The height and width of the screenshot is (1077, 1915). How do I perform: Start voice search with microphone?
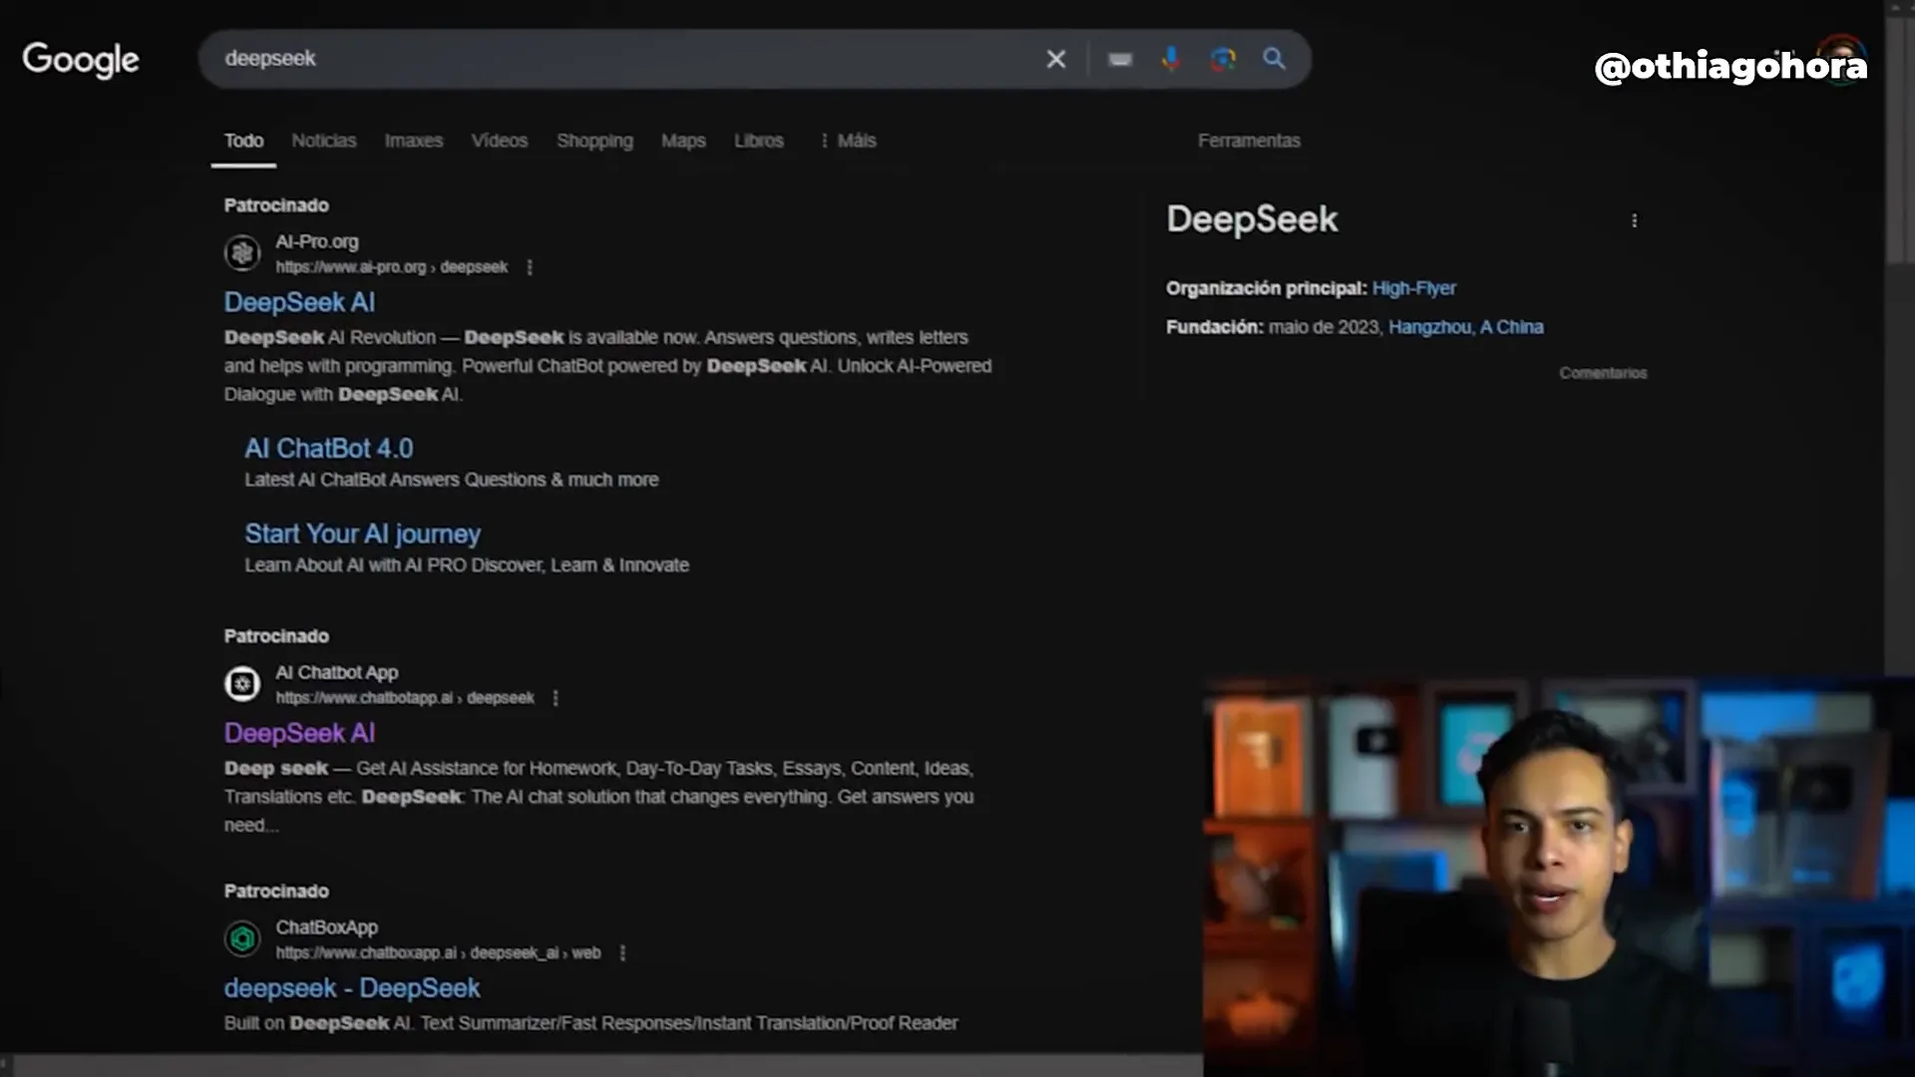tap(1171, 59)
